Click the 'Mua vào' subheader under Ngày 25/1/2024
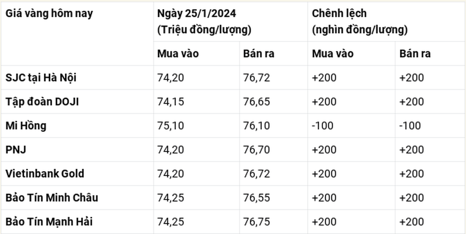466x234 pixels. [178, 54]
